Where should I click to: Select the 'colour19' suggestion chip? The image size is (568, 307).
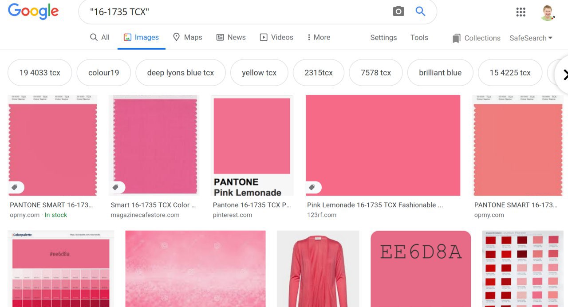click(x=104, y=73)
